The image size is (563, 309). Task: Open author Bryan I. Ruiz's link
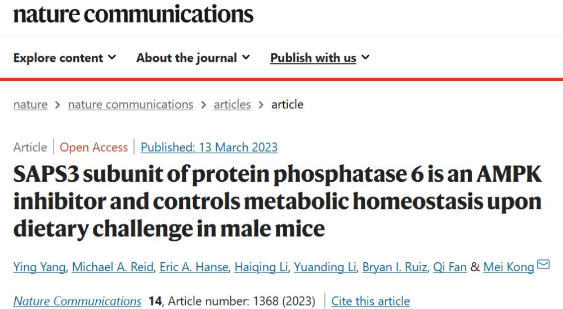point(395,267)
